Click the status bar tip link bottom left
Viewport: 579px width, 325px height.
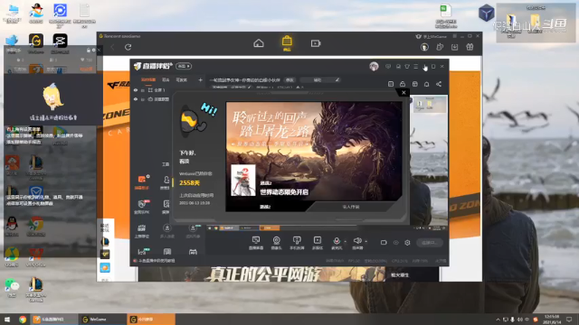[x=155, y=261]
